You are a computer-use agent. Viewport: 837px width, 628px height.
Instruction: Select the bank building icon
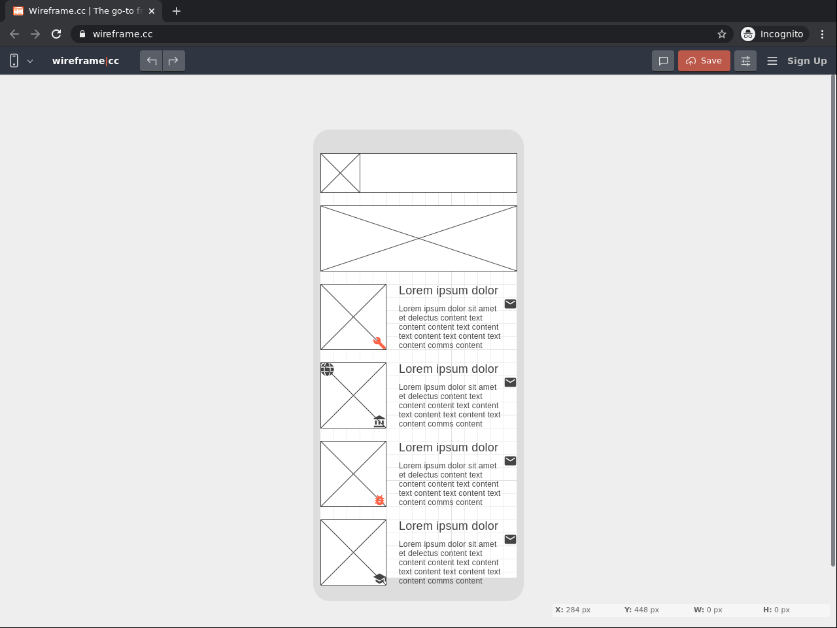coord(379,421)
